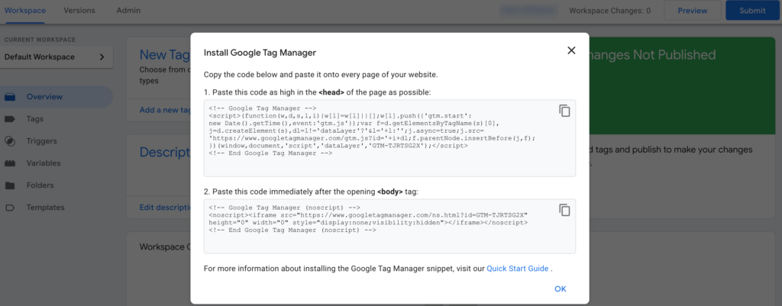The image size is (782, 306).
Task: Click the Workspace Changes: 0 indicator
Action: 609,11
